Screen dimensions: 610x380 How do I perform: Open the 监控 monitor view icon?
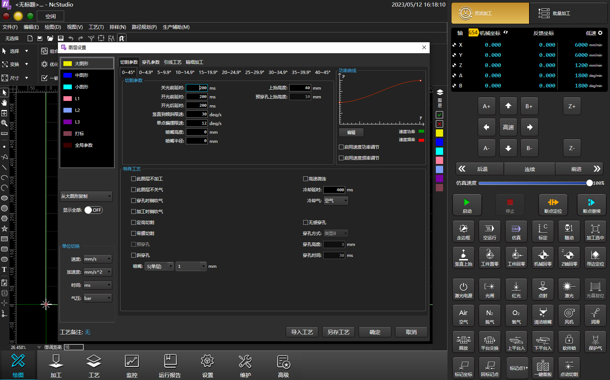(132, 366)
